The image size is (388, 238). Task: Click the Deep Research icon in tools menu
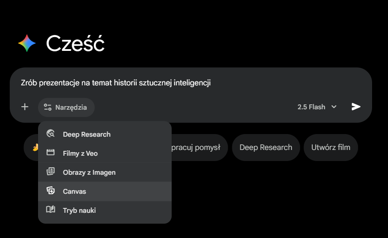(x=50, y=134)
